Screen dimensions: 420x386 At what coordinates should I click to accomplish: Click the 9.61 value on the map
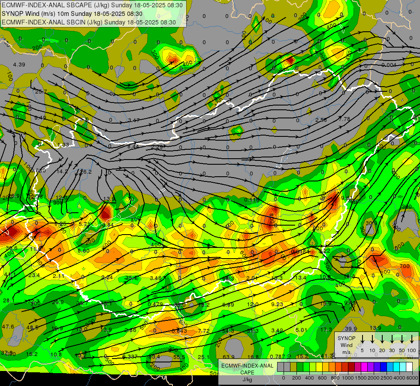pyautogui.click(x=346, y=198)
